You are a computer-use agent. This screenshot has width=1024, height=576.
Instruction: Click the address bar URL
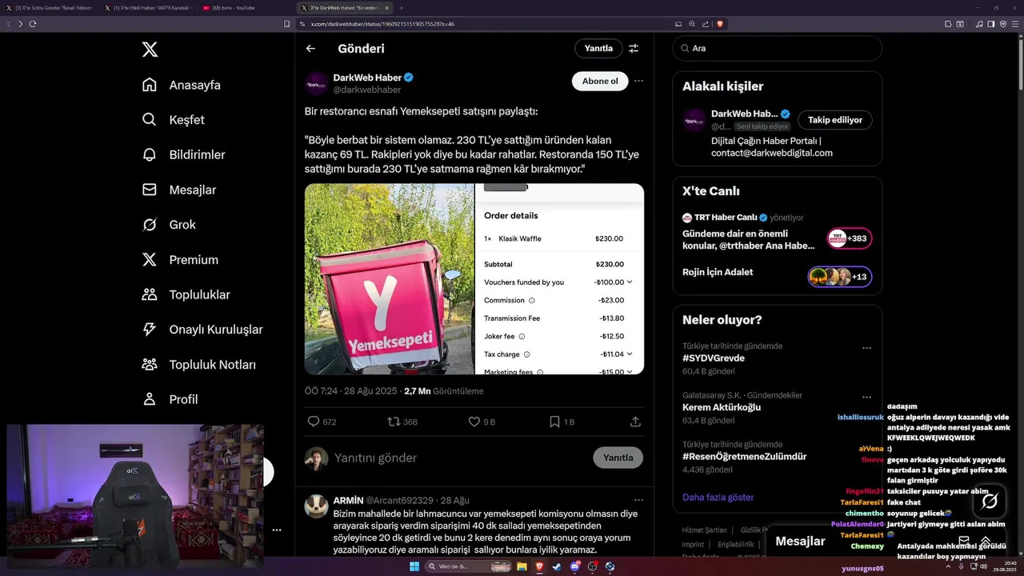coord(382,24)
